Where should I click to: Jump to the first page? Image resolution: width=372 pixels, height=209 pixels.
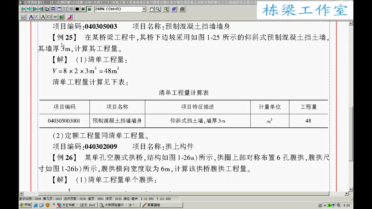click(x=35, y=9)
